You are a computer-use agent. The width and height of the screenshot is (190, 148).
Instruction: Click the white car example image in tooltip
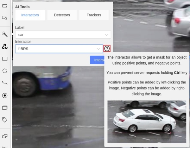point(147,122)
